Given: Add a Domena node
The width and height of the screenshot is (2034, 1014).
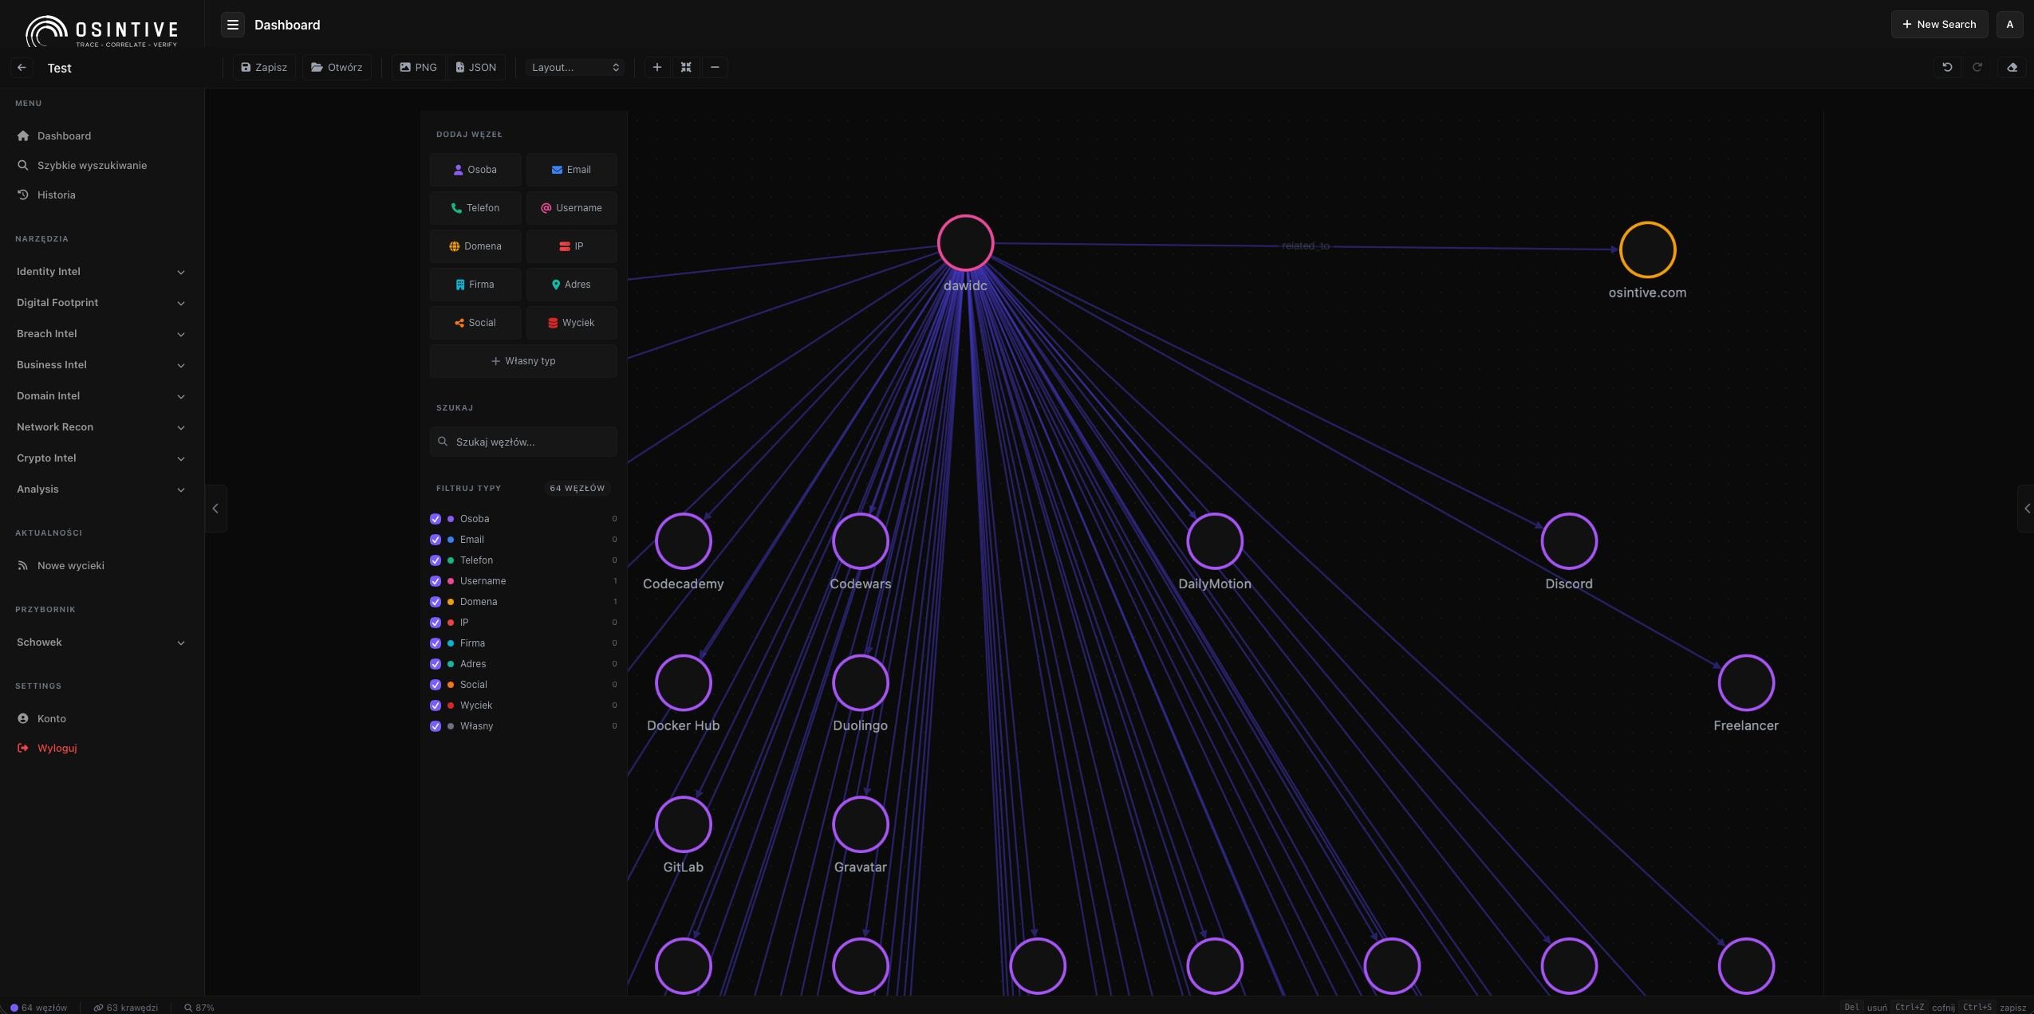Looking at the screenshot, I should [x=475, y=246].
